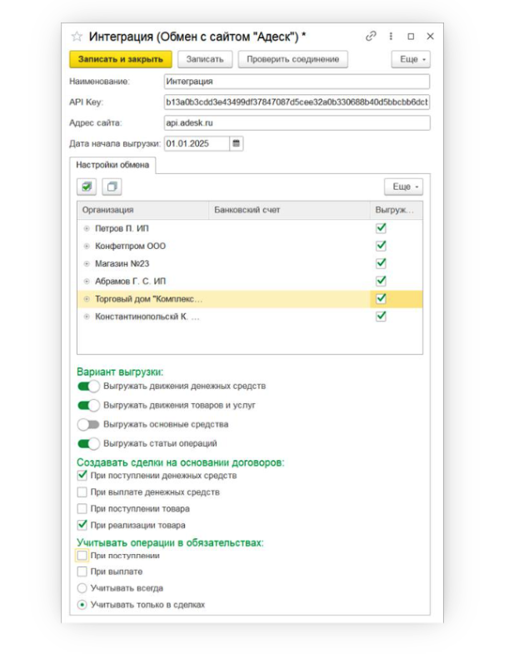The image size is (514, 654).
Task: Click the 'Проверить соединение' button
Action: 292,59
